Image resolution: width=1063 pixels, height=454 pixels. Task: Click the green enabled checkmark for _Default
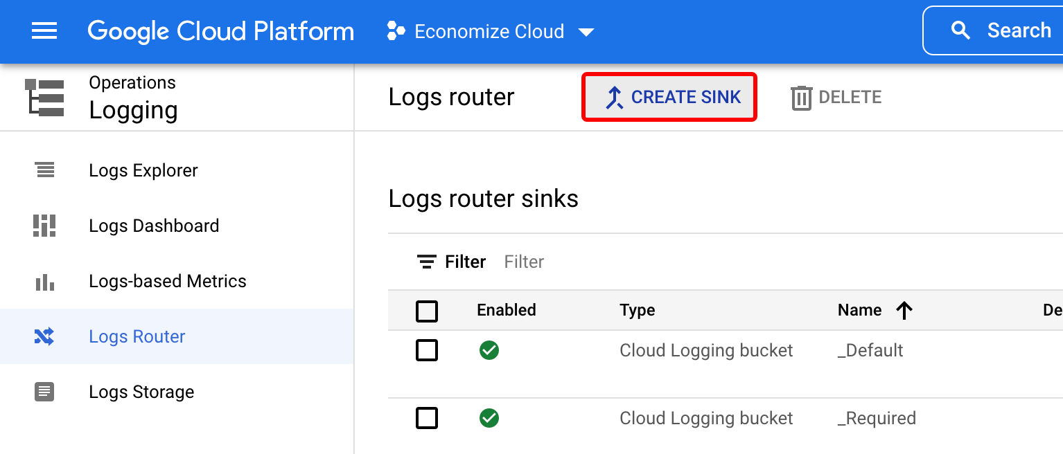click(489, 350)
